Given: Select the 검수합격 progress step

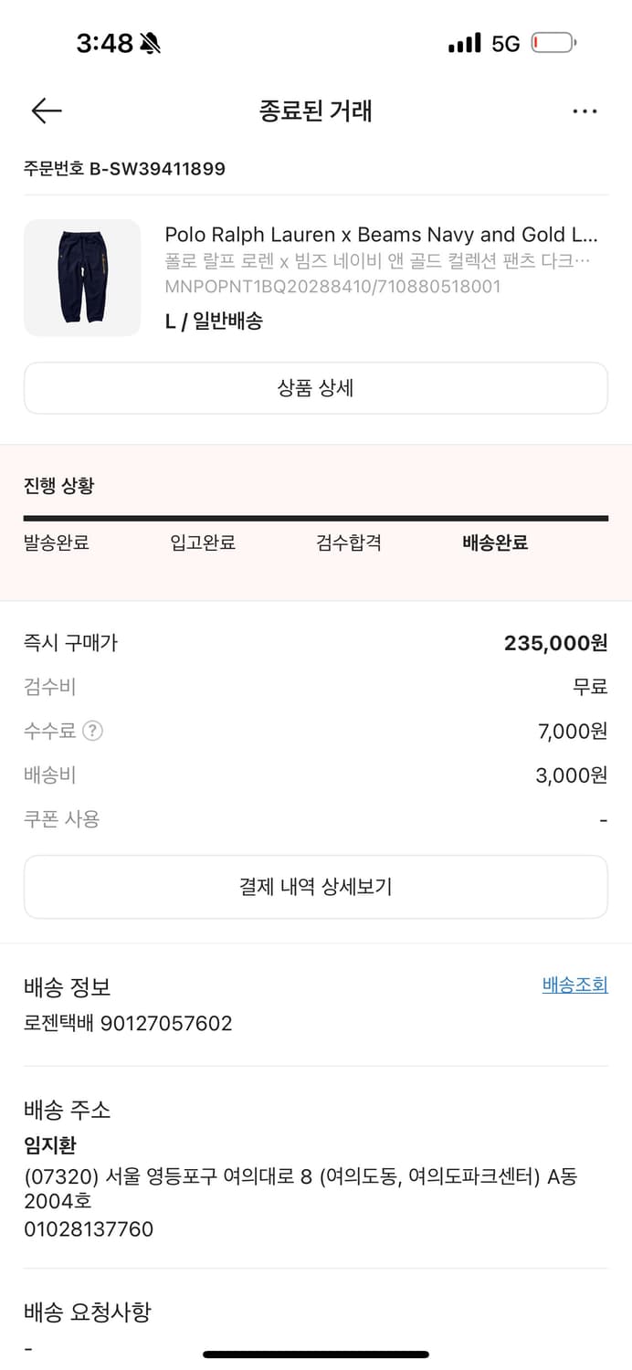Looking at the screenshot, I should [346, 542].
